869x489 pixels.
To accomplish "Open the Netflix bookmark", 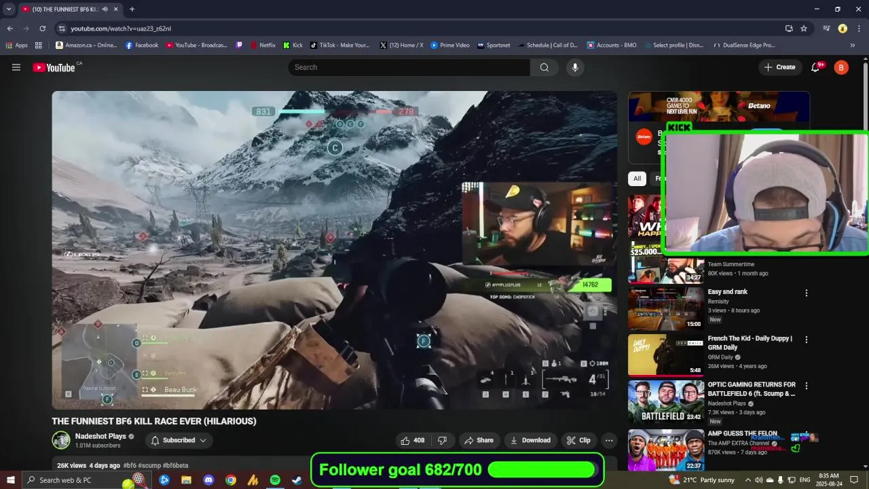I will pyautogui.click(x=263, y=46).
